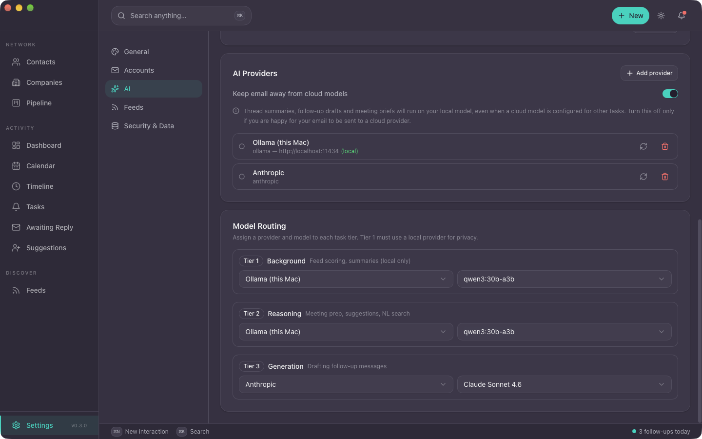
Task: Refresh the Anthropic provider
Action: pos(643,177)
